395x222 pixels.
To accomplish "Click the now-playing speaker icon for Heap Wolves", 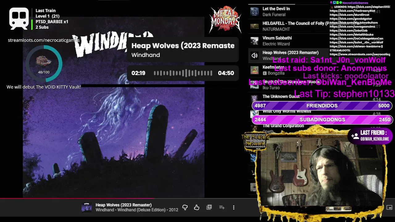I will pos(254,55).
